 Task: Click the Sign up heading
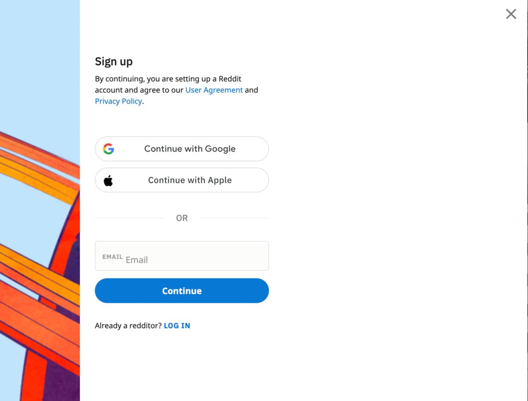click(114, 62)
